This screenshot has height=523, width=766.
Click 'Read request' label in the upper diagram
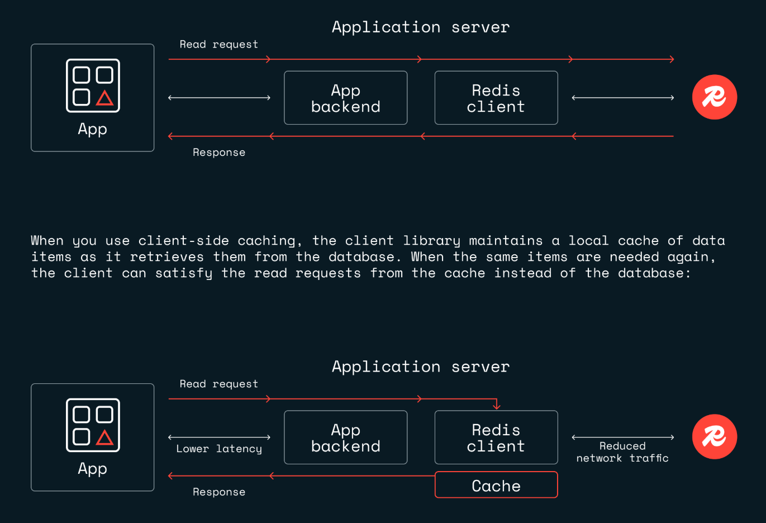tap(219, 44)
